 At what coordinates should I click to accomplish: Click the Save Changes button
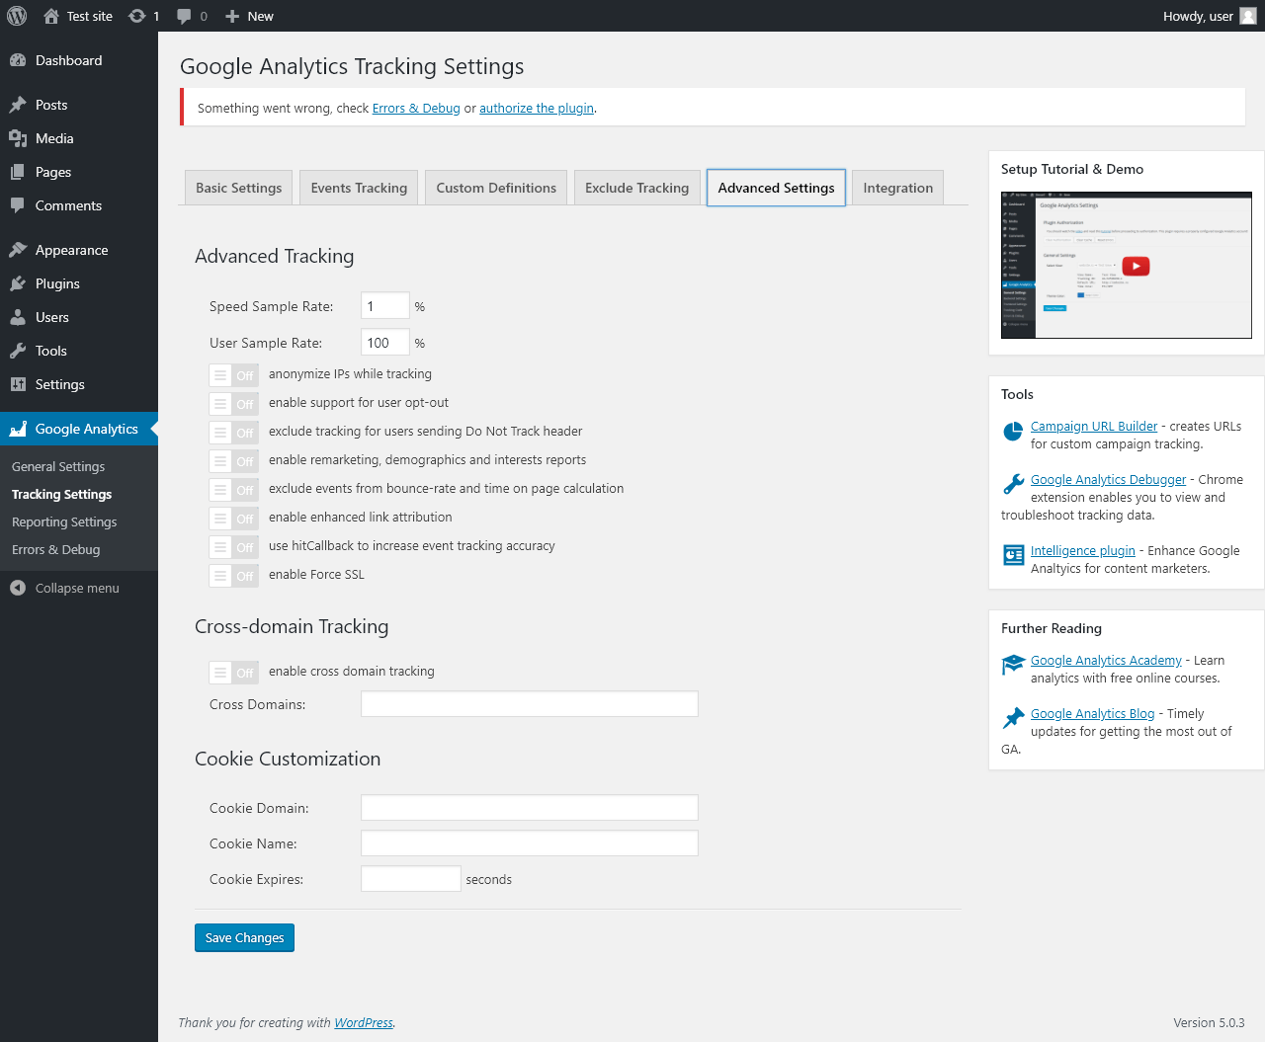[x=244, y=937]
